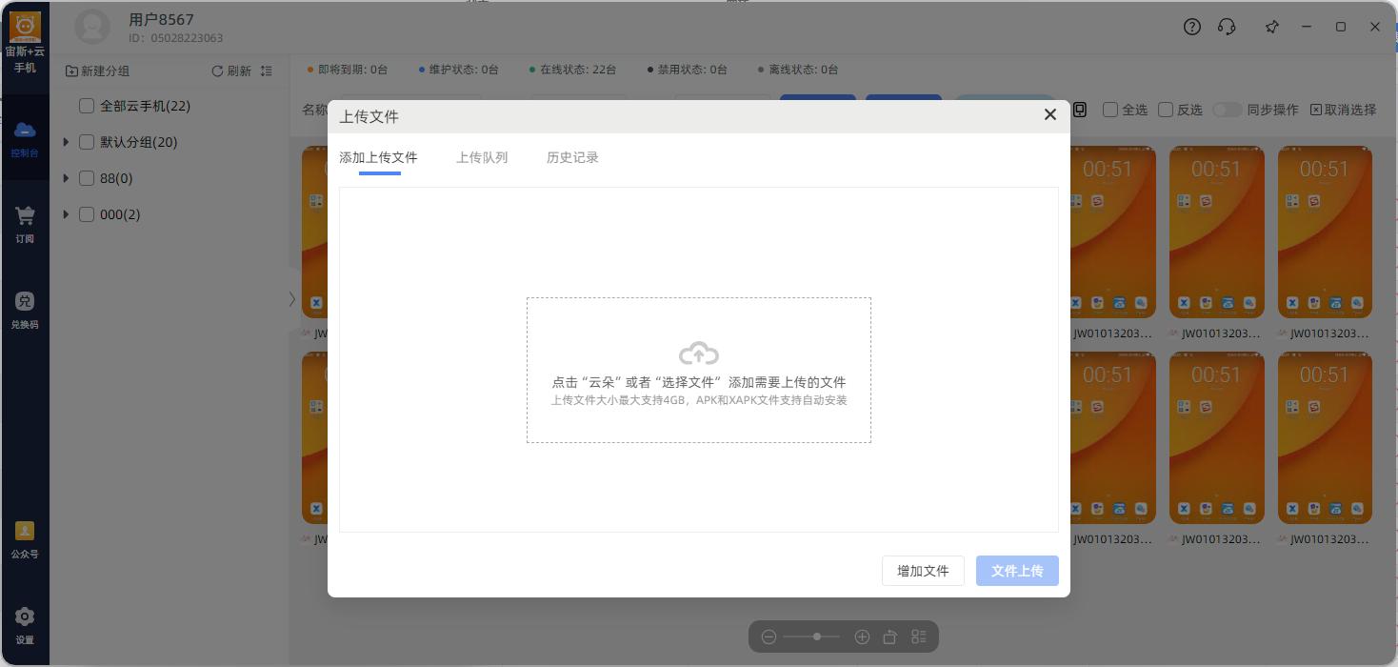Click the cloud upload icon in drop zone

pyautogui.click(x=699, y=354)
